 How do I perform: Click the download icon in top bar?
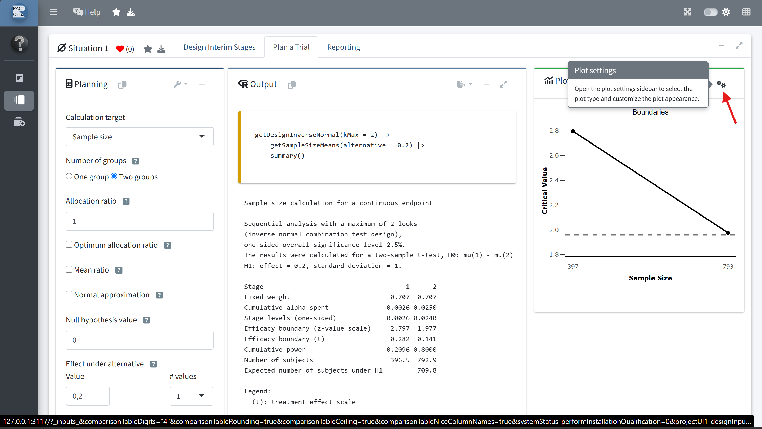coord(131,12)
